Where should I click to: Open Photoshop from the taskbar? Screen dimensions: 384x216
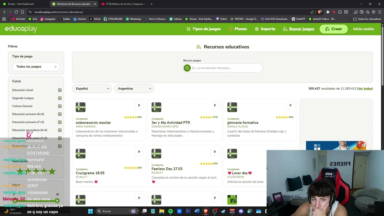[188, 211]
